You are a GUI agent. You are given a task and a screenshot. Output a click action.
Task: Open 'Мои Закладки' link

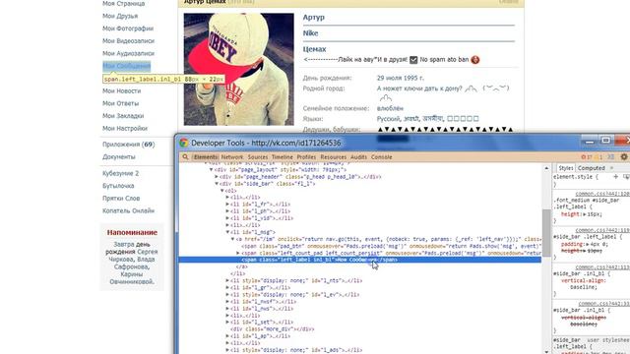tap(123, 116)
